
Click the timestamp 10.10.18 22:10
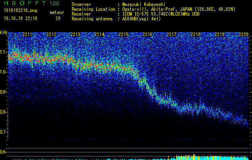tap(20, 18)
